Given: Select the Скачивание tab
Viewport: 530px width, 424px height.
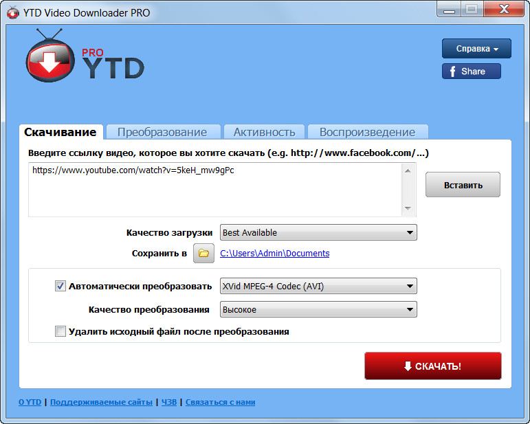Looking at the screenshot, I should point(60,132).
